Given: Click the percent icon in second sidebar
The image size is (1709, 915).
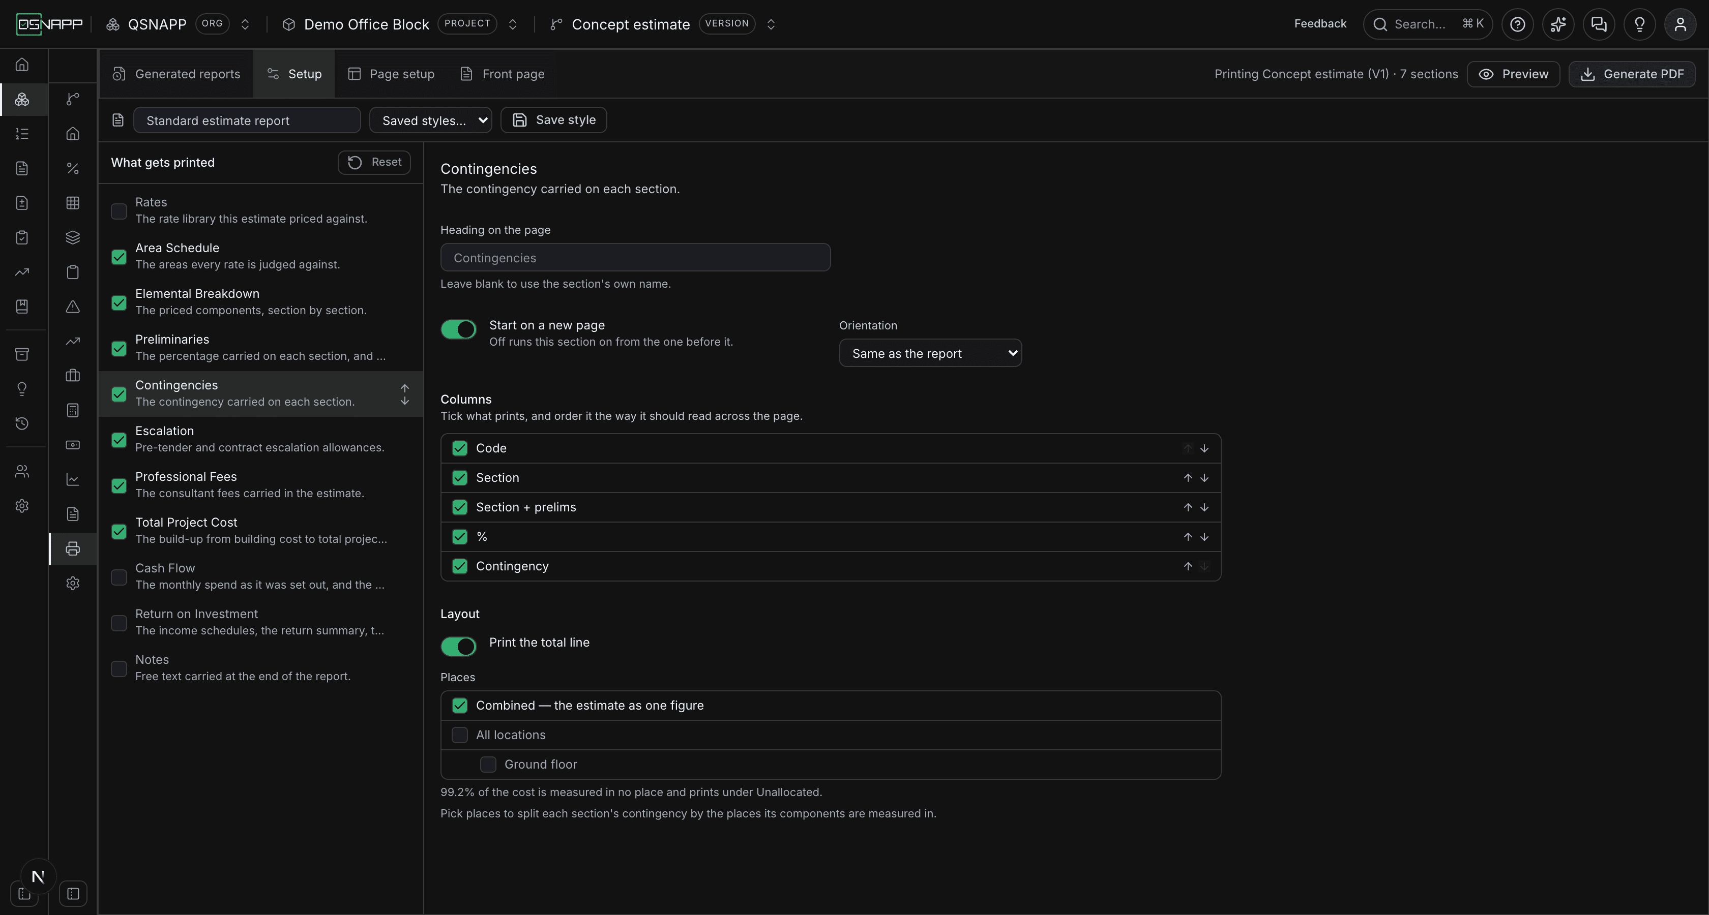Looking at the screenshot, I should [x=73, y=168].
